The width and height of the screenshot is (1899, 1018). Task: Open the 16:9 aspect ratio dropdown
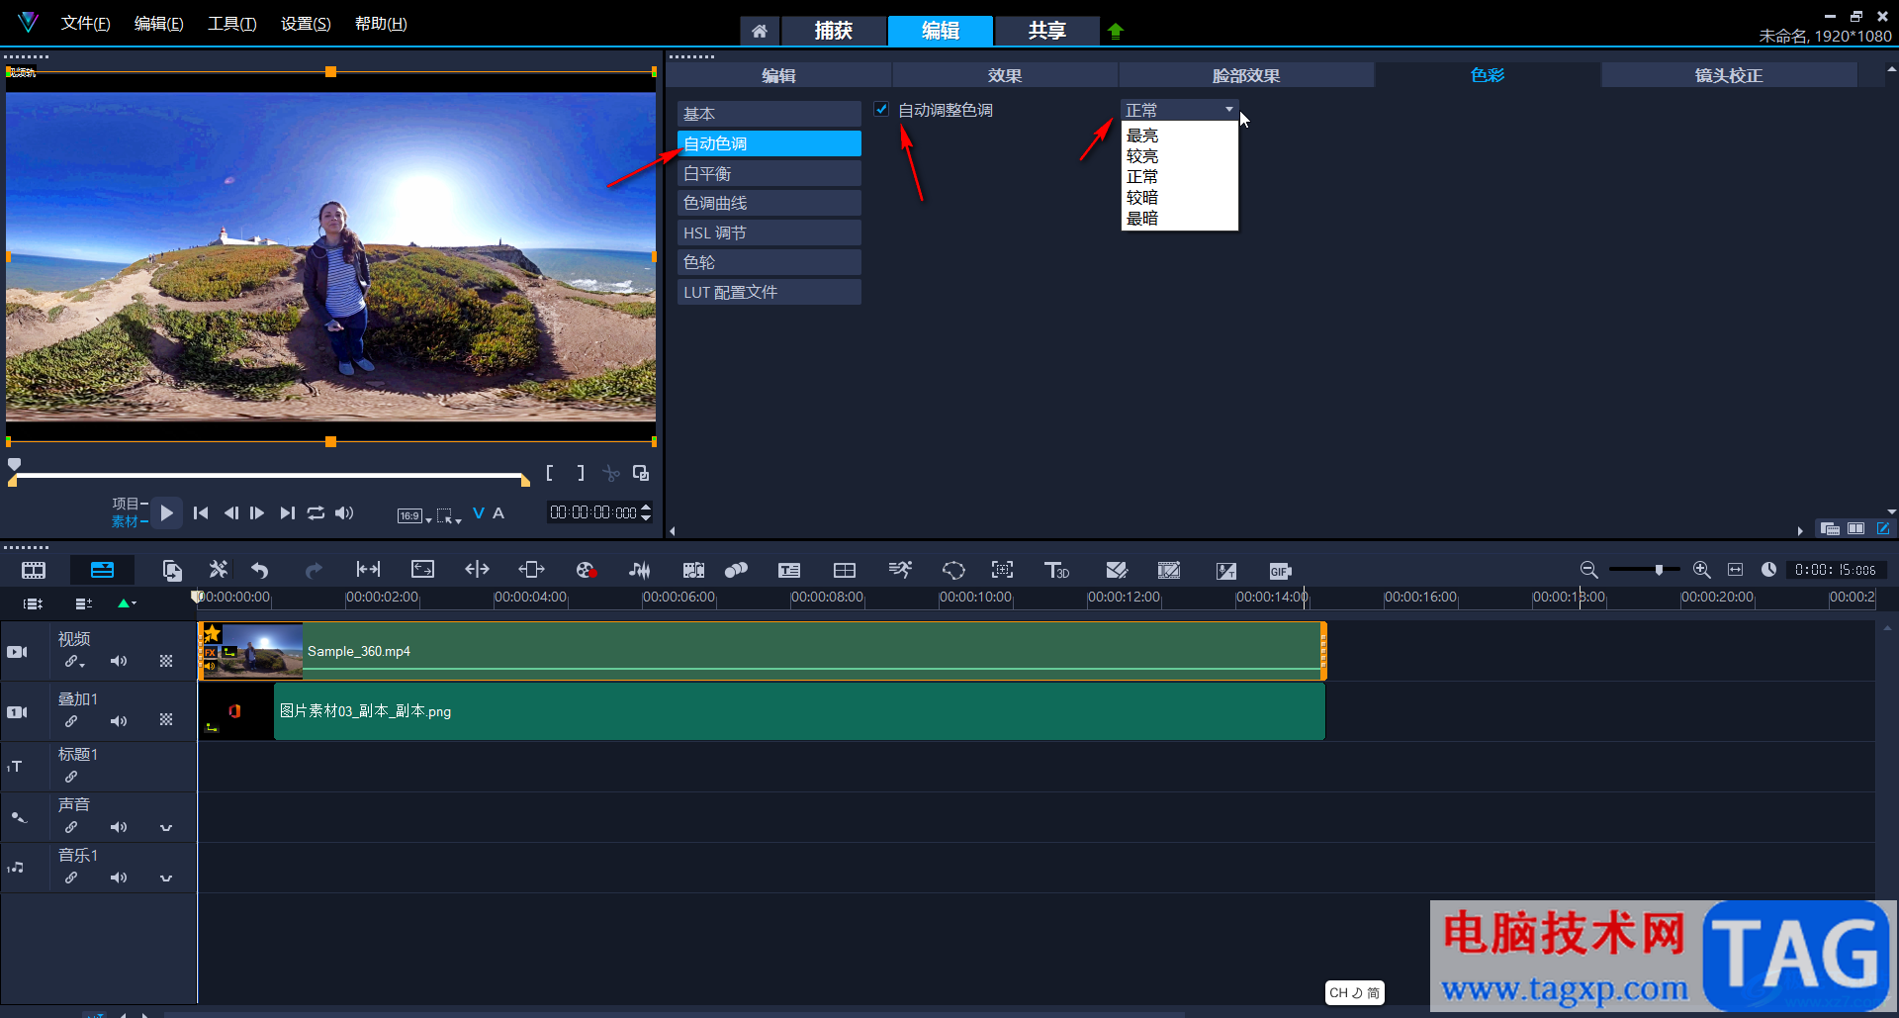(x=414, y=515)
